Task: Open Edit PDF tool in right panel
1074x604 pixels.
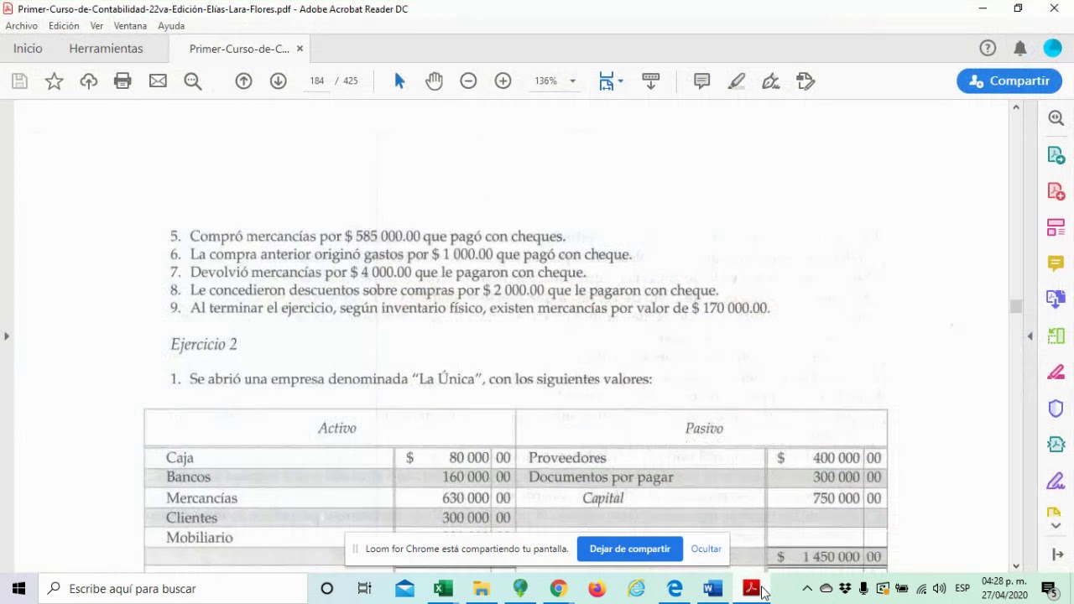Action: click(1056, 227)
